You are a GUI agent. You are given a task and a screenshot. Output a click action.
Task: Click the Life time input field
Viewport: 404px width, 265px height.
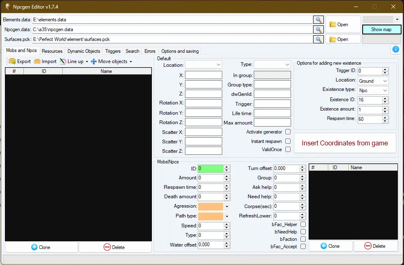(272, 113)
